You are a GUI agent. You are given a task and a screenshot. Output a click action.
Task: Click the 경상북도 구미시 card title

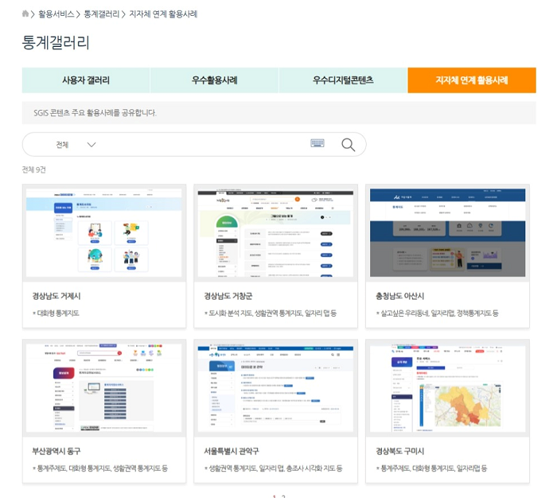point(400,451)
